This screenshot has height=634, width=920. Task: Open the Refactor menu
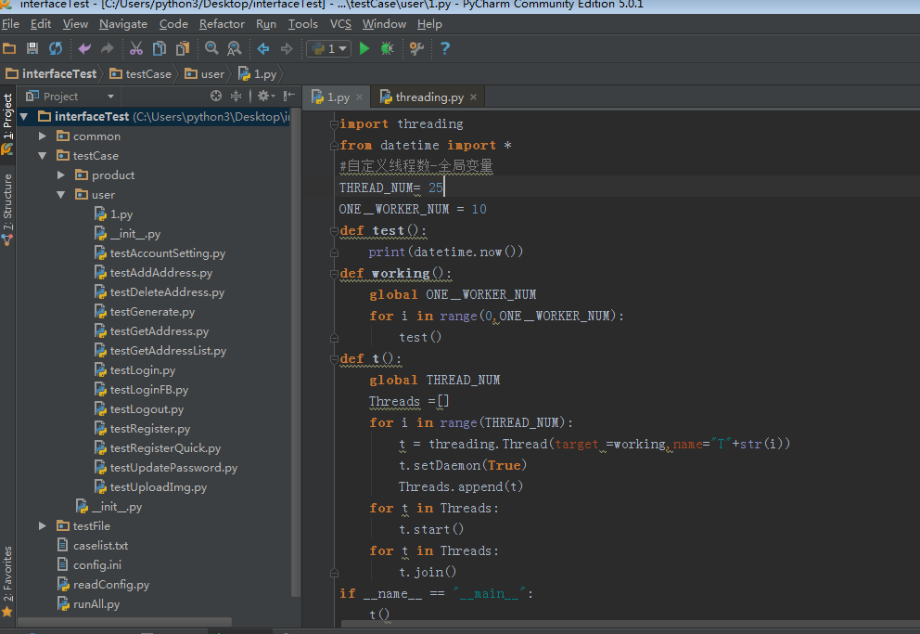222,24
